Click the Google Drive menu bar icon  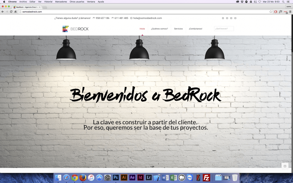(251, 2)
